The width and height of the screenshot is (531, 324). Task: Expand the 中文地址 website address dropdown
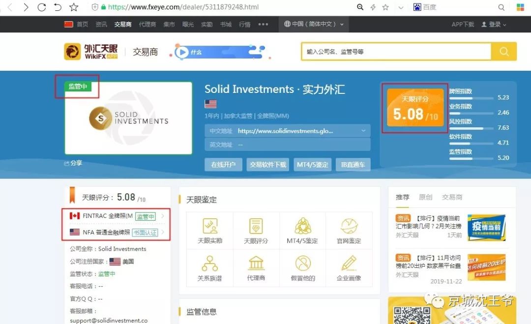coord(363,131)
